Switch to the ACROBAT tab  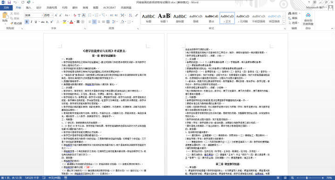109,8
